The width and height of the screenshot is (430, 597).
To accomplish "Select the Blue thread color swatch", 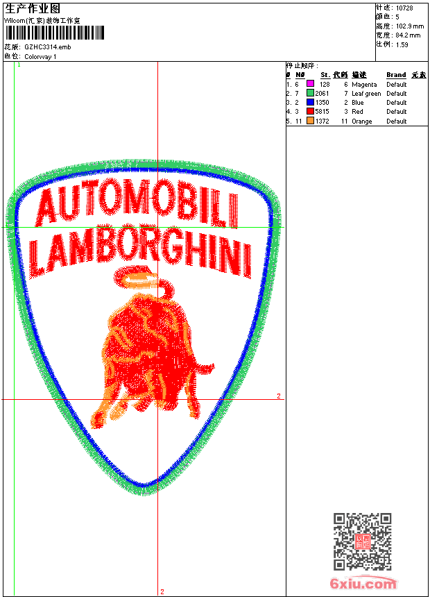I will coord(310,101).
